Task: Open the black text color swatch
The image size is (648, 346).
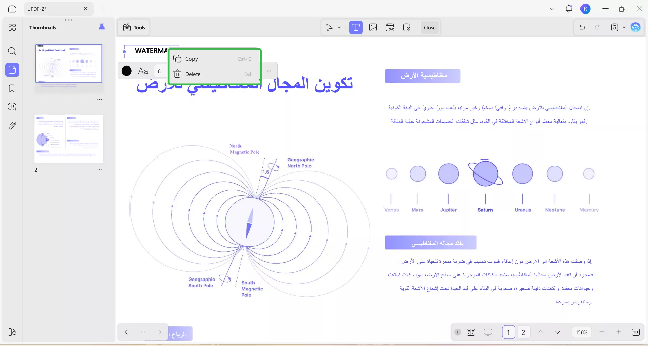Action: [127, 71]
